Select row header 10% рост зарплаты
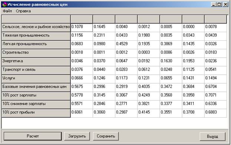Screen dimensions: 231x145 (x=36, y=96)
